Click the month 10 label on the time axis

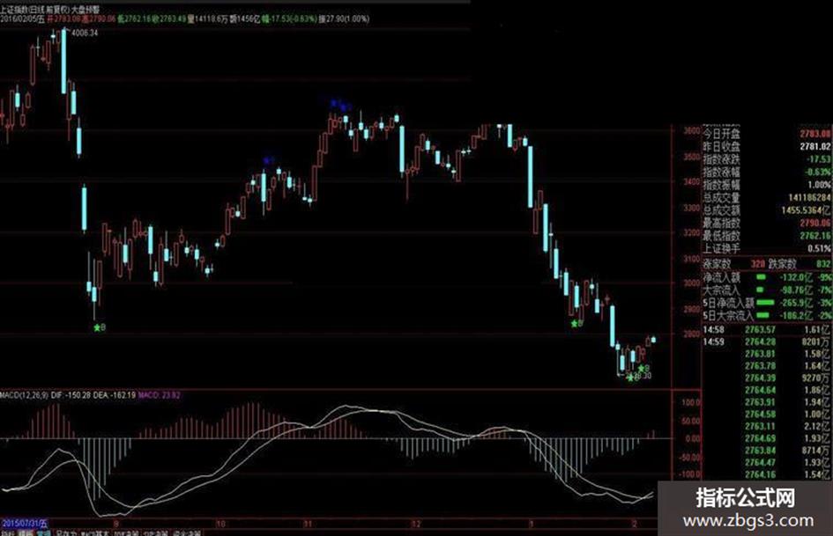click(x=220, y=524)
